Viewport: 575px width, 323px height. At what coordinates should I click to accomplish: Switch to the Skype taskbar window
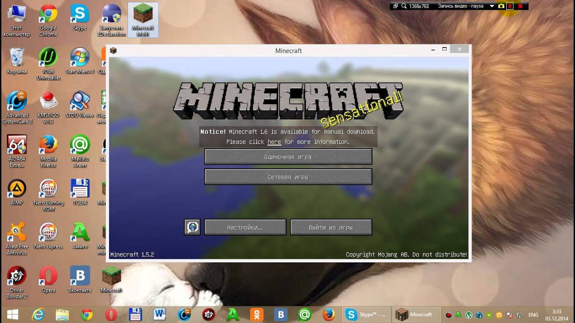pos(367,314)
